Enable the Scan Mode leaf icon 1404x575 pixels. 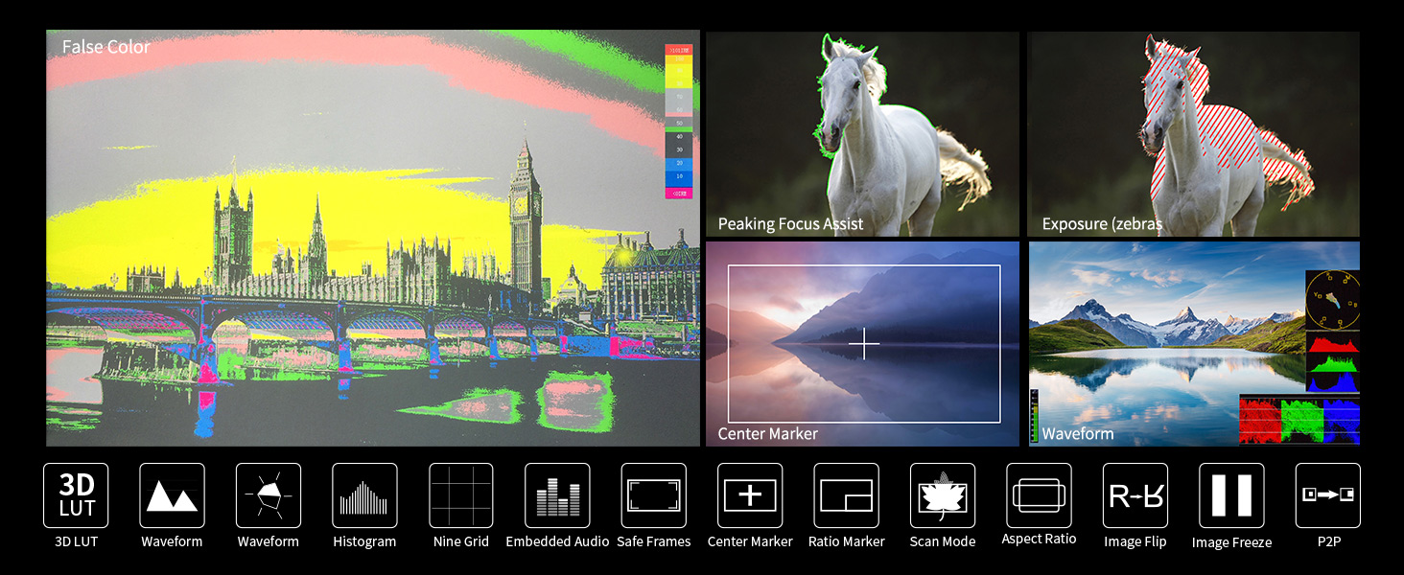point(942,495)
